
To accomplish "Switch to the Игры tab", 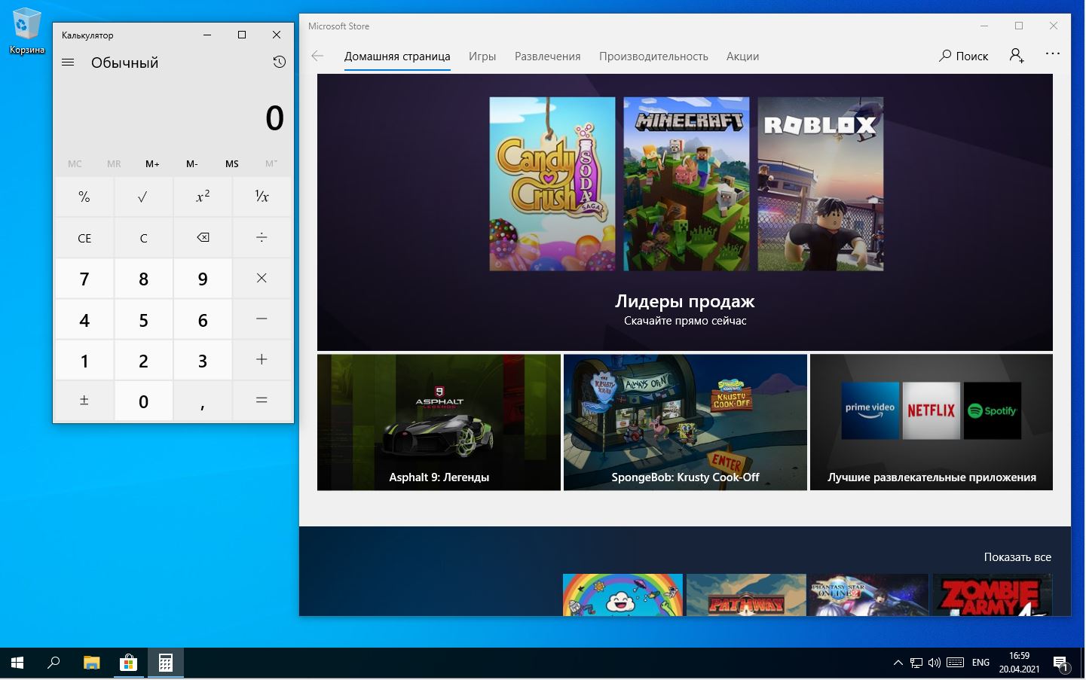I will (x=482, y=56).
